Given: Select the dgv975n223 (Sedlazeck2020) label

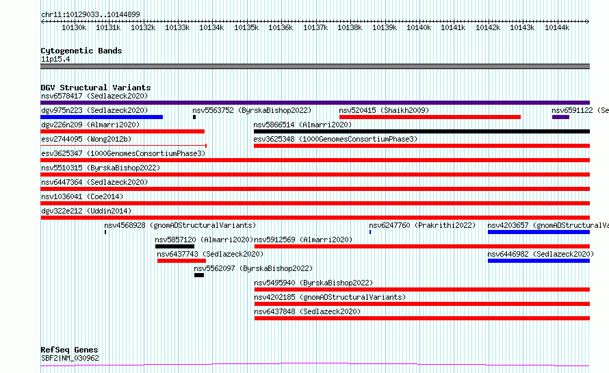Looking at the screenshot, I should pos(94,110).
